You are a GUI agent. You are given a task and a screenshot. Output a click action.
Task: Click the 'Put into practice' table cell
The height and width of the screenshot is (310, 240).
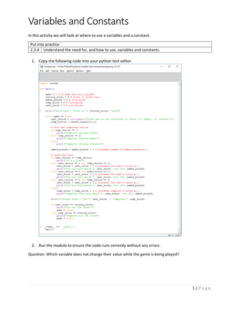(x=120, y=44)
